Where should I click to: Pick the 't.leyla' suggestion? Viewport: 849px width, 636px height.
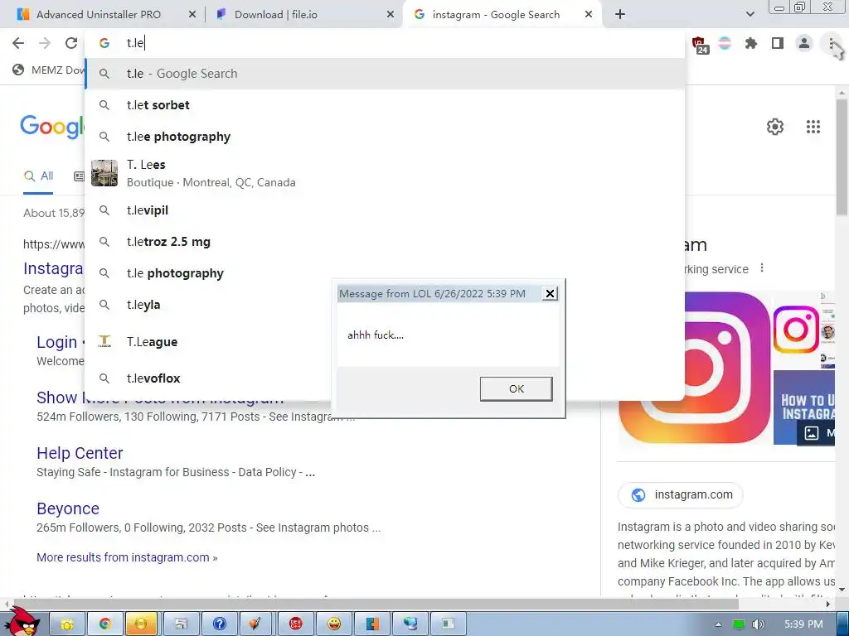coord(208,305)
